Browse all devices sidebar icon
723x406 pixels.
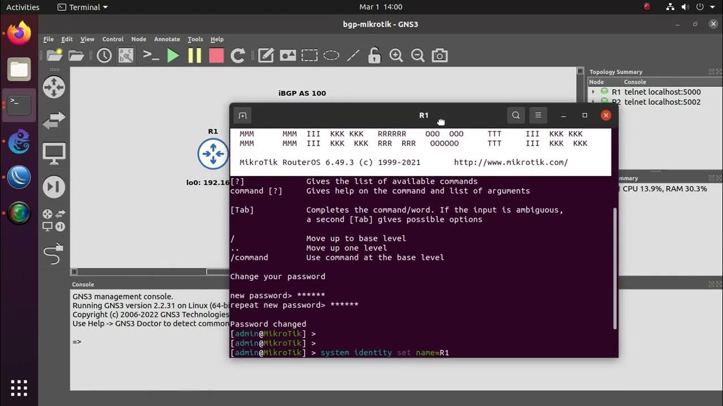(54, 220)
